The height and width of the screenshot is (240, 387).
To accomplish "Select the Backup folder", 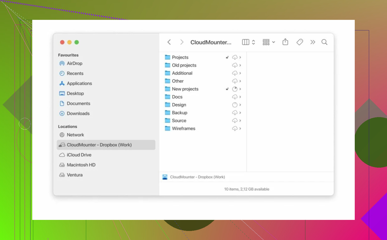I will [x=179, y=113].
